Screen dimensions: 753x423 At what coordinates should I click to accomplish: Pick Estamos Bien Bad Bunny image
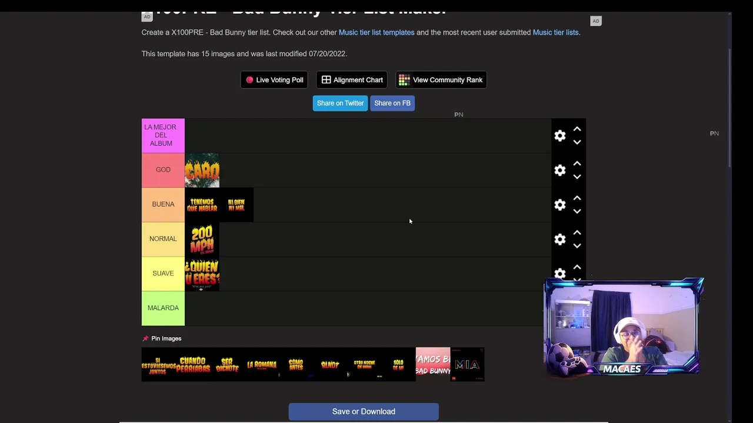point(433,365)
